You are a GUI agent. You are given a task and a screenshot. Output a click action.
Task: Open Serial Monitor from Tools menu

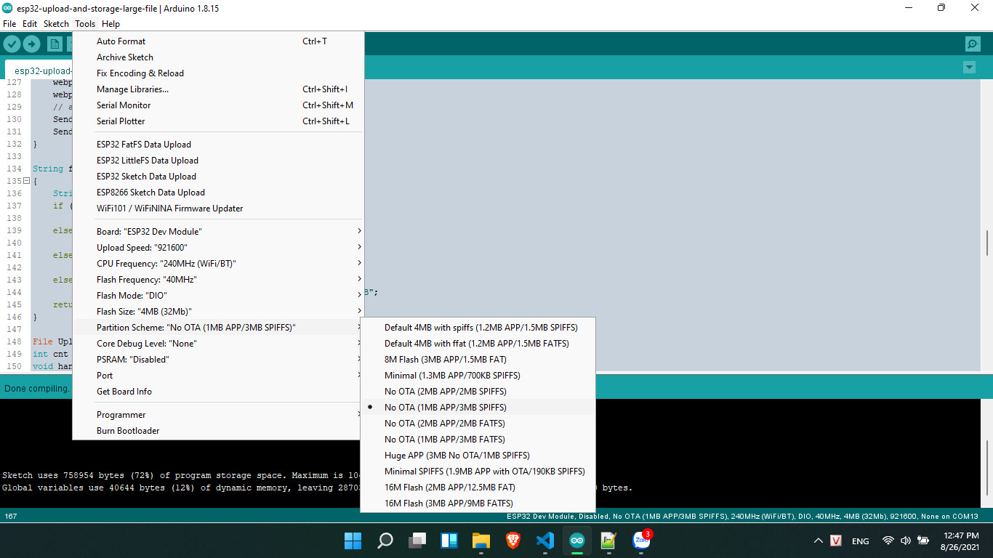point(218,105)
